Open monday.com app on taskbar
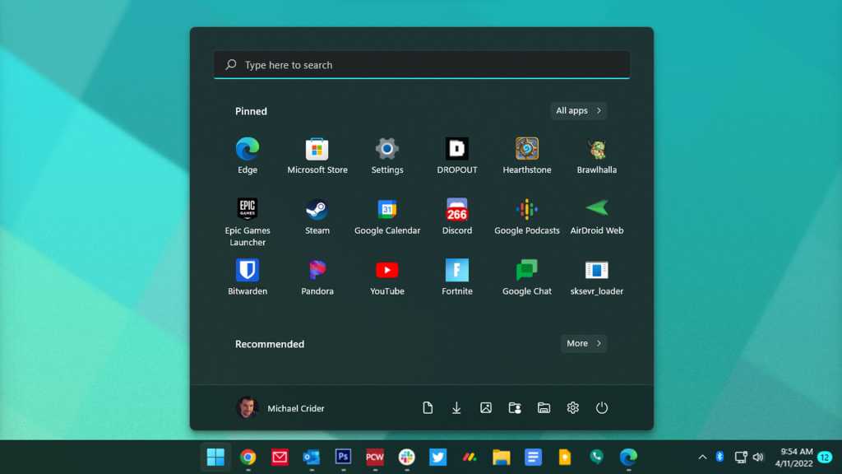 coord(470,457)
